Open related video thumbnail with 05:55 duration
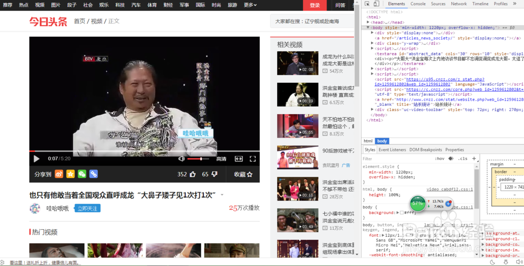 (x=298, y=126)
